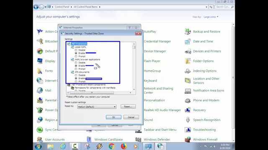Open the Mail icon

(x=40, y=90)
